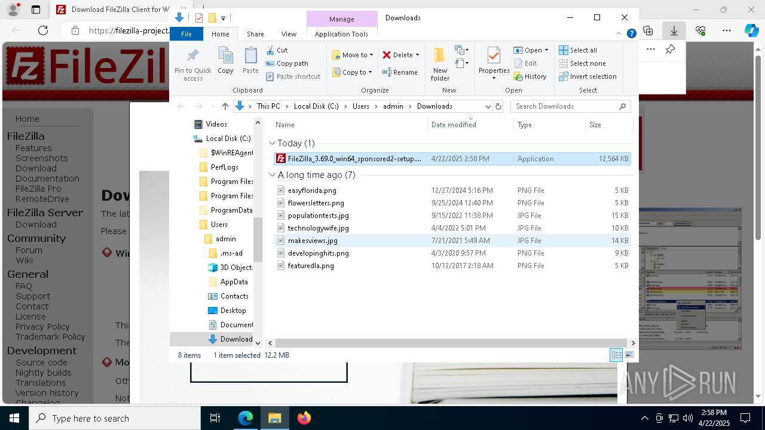Screen dimensions: 765x430
Task: Open AppData folder in tree
Action: point(234,282)
